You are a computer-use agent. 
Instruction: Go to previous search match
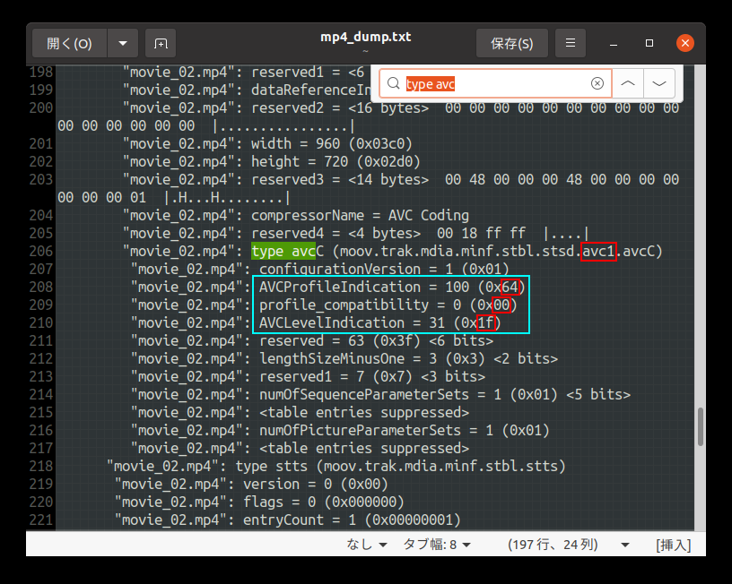pyautogui.click(x=628, y=83)
